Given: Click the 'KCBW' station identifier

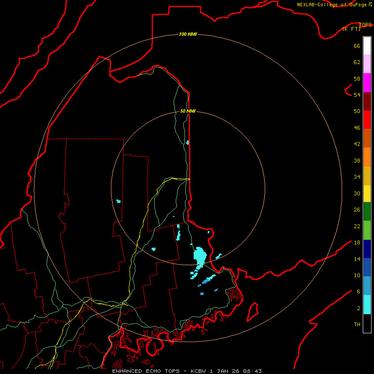Looking at the screenshot, I should 199,371.
